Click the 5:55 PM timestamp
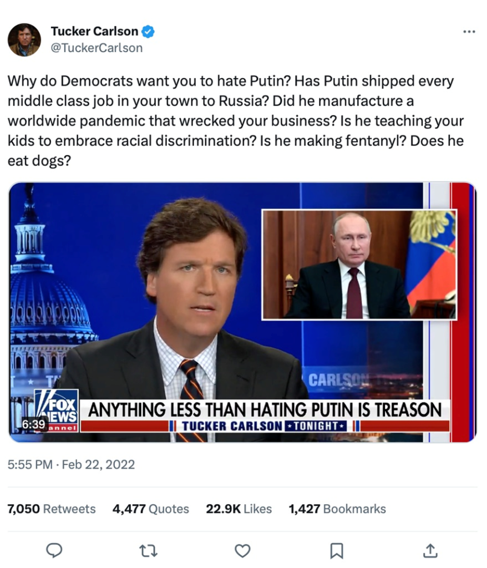Screen dimensions: 487x568 click(30, 464)
